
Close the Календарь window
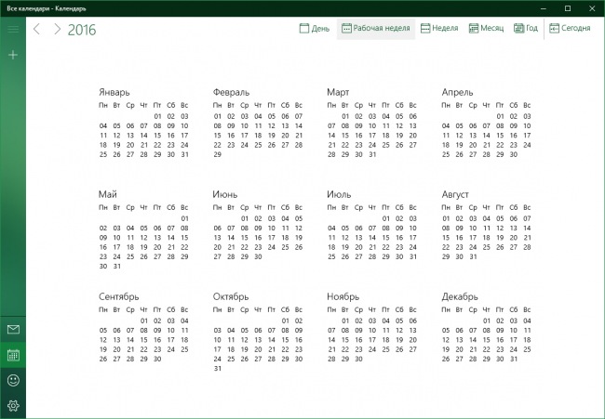pos(592,8)
